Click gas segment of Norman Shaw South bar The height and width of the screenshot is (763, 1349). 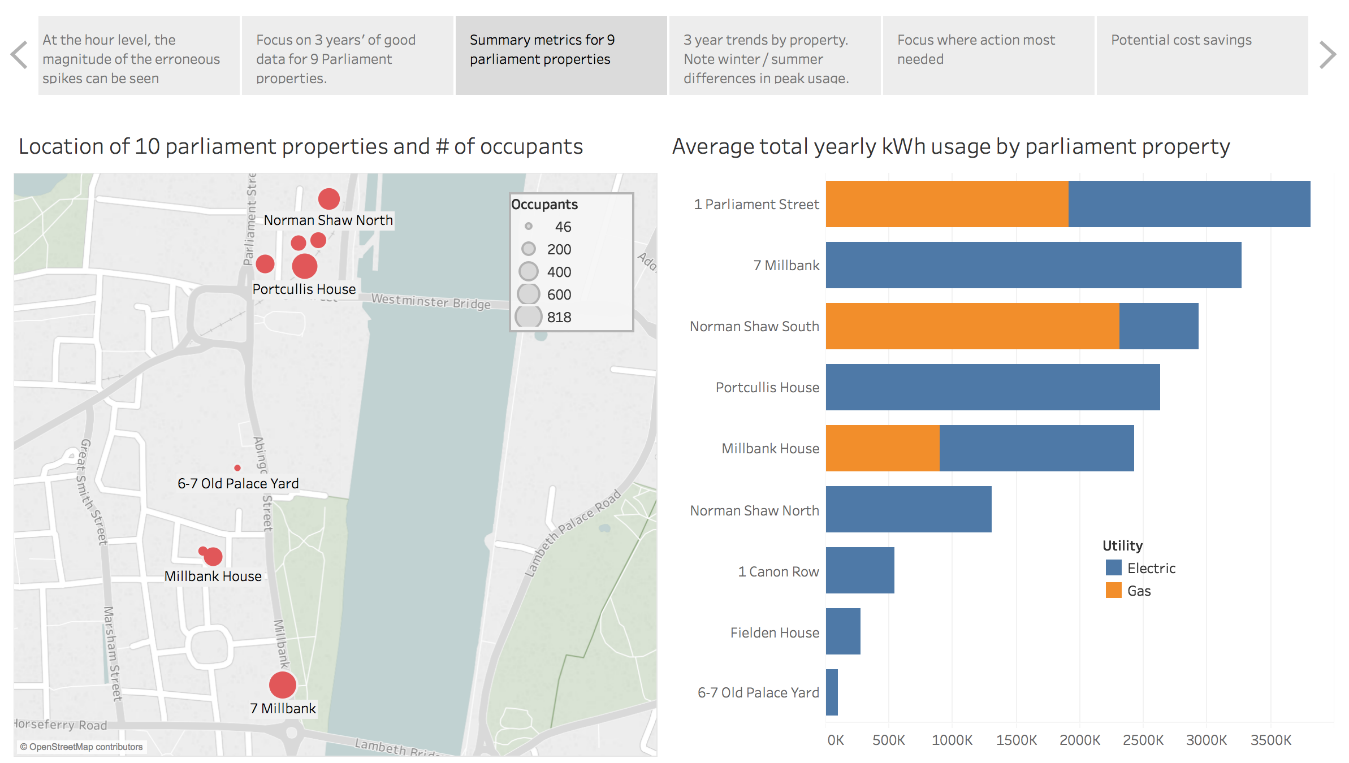coord(971,326)
